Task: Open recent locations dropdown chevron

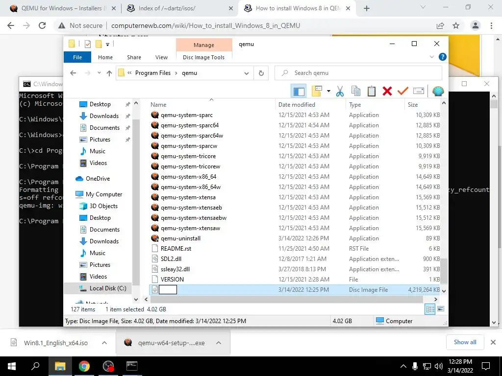Action: (99, 73)
